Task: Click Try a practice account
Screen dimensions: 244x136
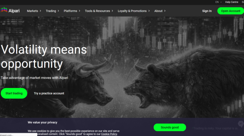Action: pyautogui.click(x=49, y=93)
